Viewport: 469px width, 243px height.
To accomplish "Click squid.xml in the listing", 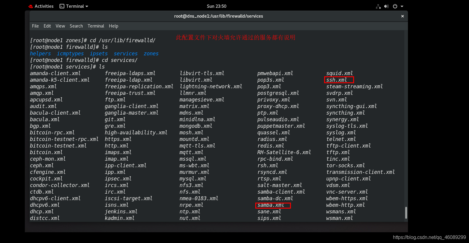I will point(340,73).
